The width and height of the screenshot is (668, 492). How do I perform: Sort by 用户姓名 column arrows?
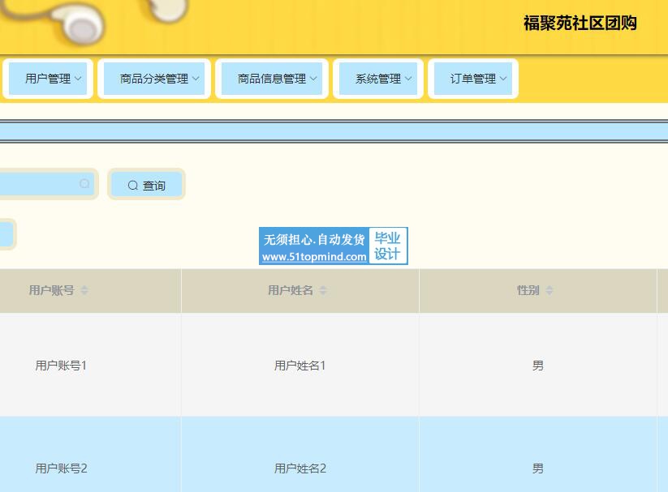pyautogui.click(x=323, y=290)
